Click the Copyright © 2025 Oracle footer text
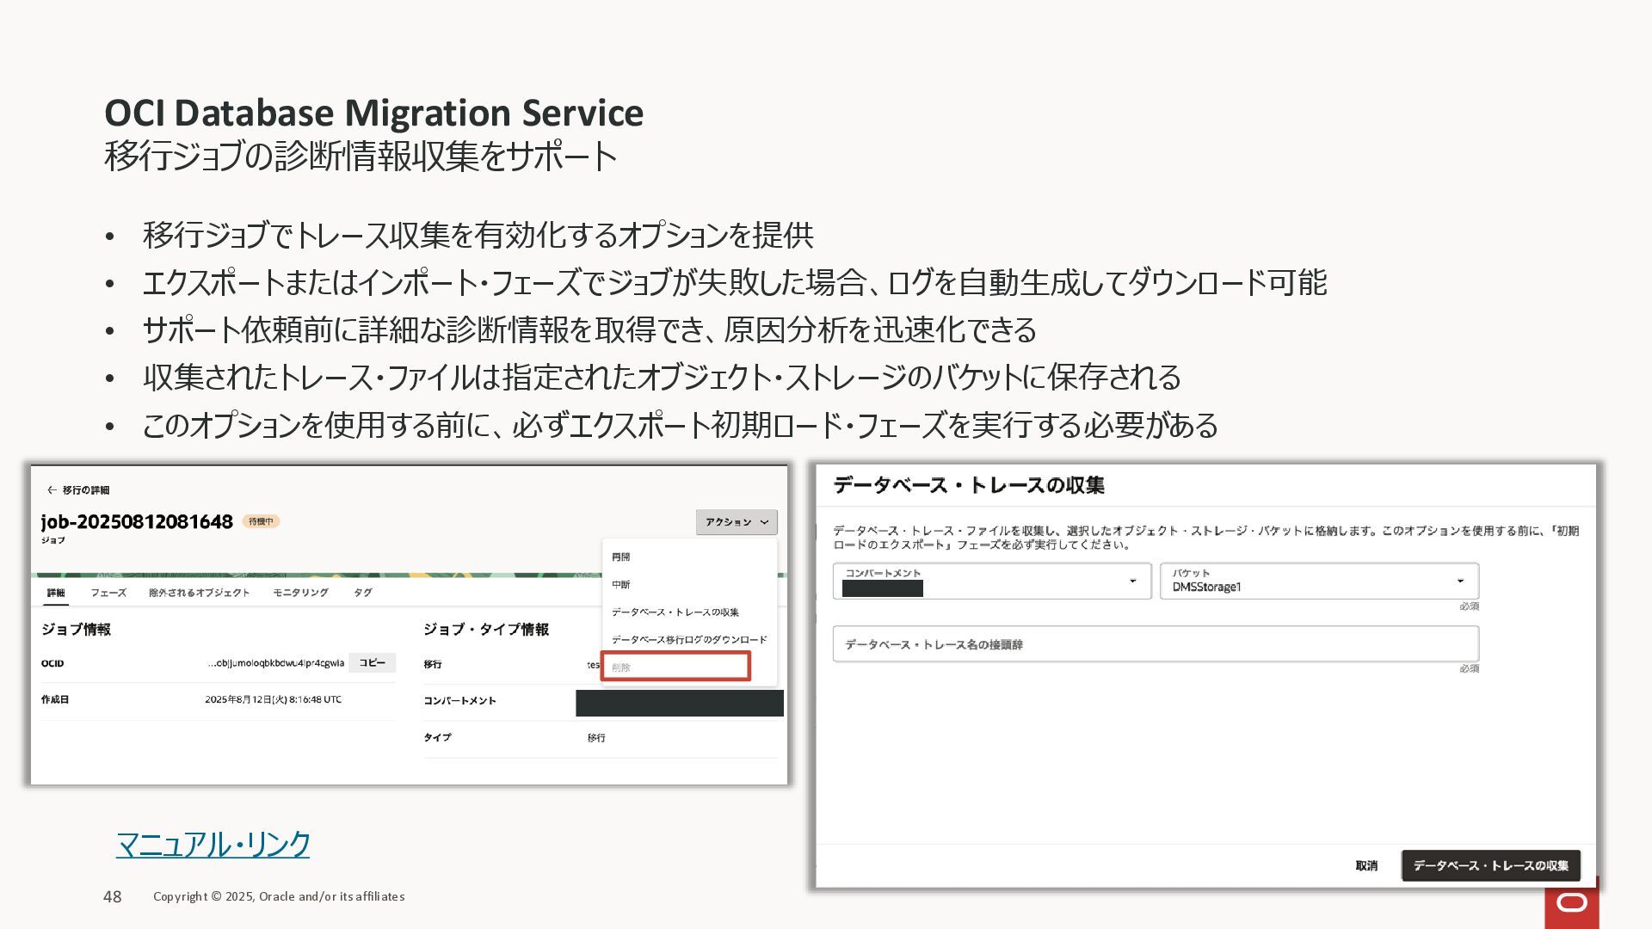1652x929 pixels. pos(279,896)
